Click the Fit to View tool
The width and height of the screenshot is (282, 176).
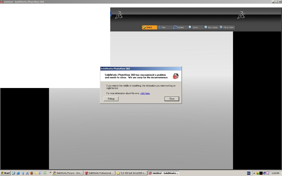click(227, 27)
